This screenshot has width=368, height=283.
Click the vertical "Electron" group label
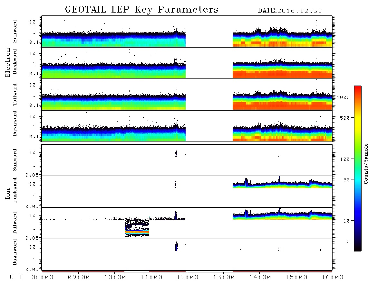pyautogui.click(x=7, y=62)
